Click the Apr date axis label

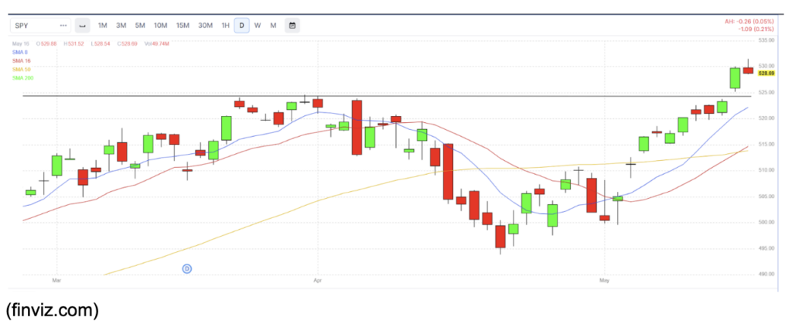pyautogui.click(x=317, y=279)
